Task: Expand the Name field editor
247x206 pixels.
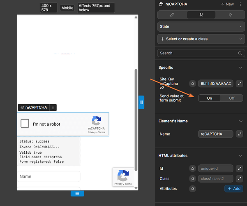Action: 240,134
